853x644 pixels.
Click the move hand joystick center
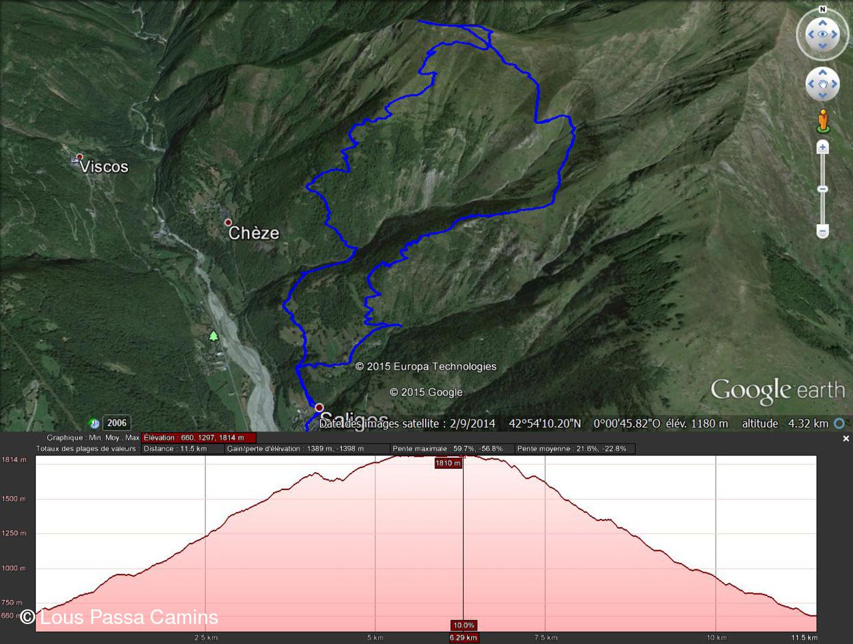coord(823,84)
